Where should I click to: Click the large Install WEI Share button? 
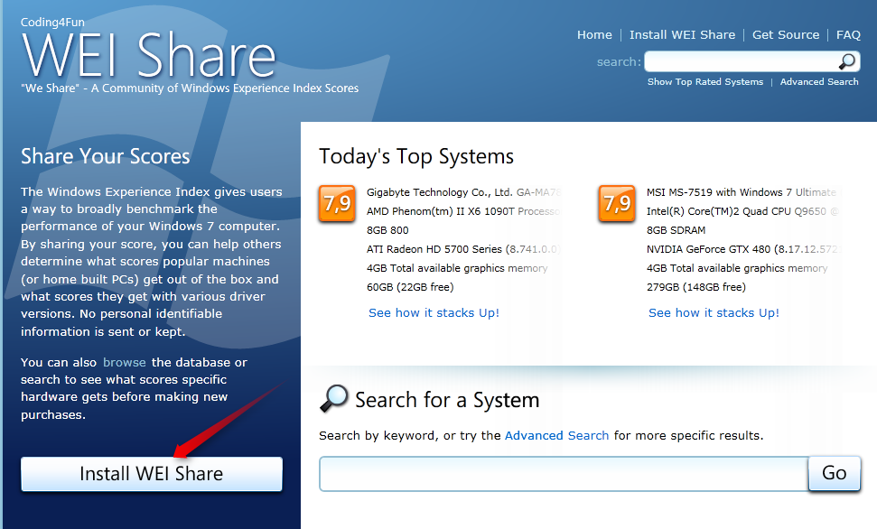(x=152, y=474)
